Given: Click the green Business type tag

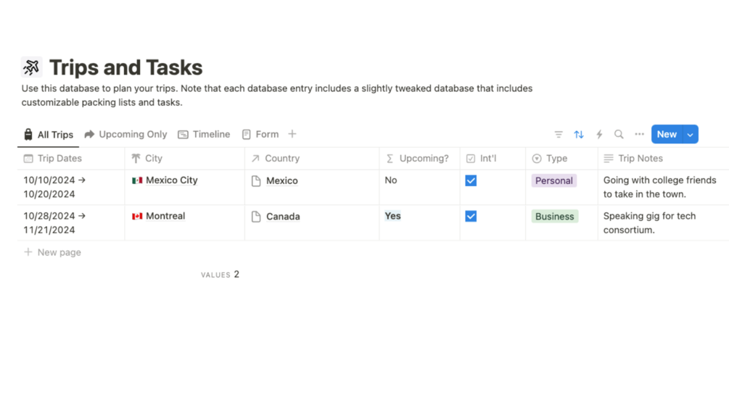Looking at the screenshot, I should (x=554, y=216).
